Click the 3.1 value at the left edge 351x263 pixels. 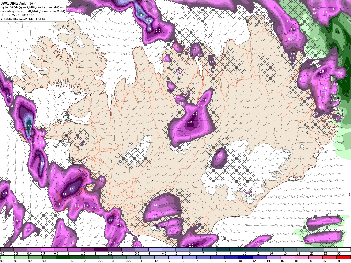tap(5, 193)
